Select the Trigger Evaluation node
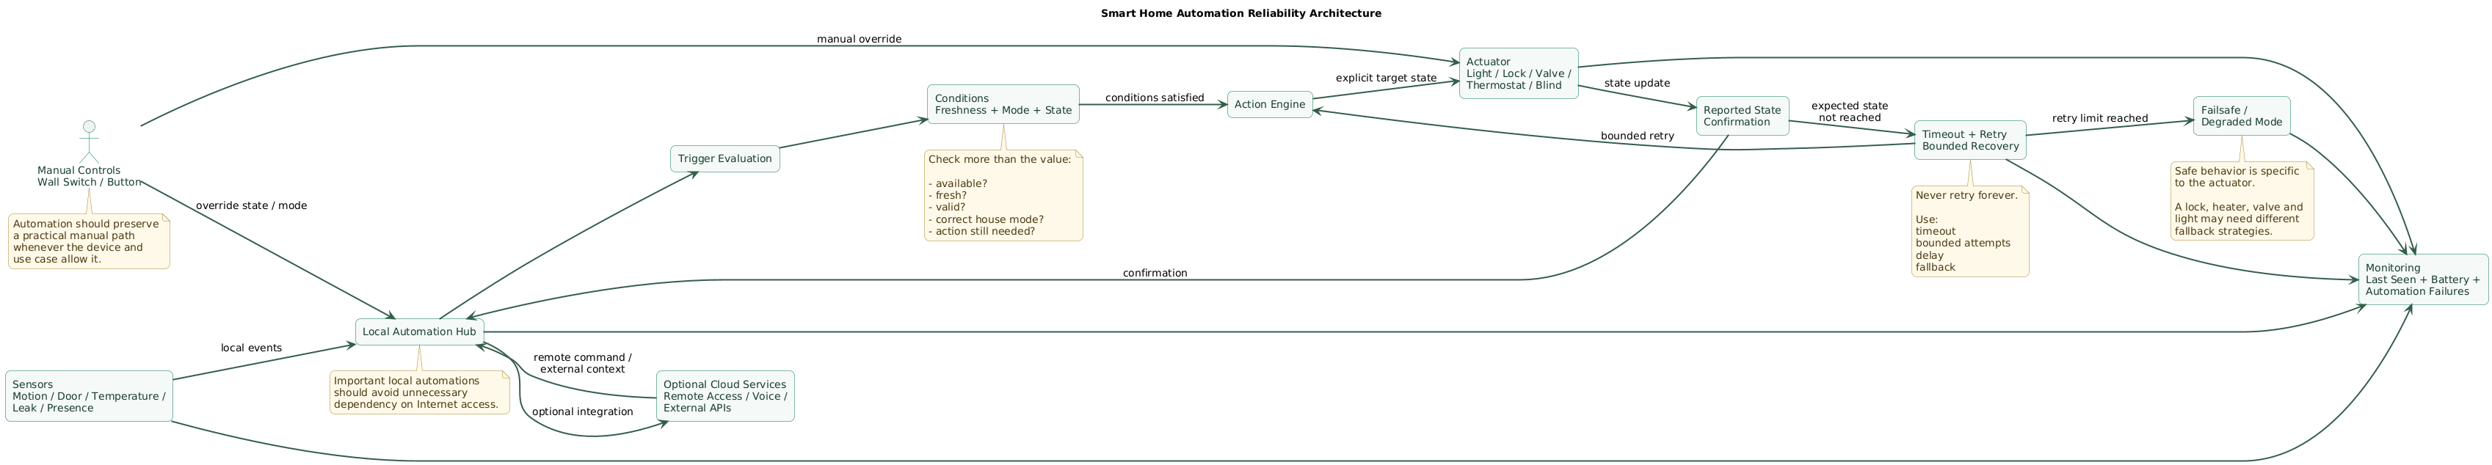Screen dimensions: 2492x465 [724, 158]
